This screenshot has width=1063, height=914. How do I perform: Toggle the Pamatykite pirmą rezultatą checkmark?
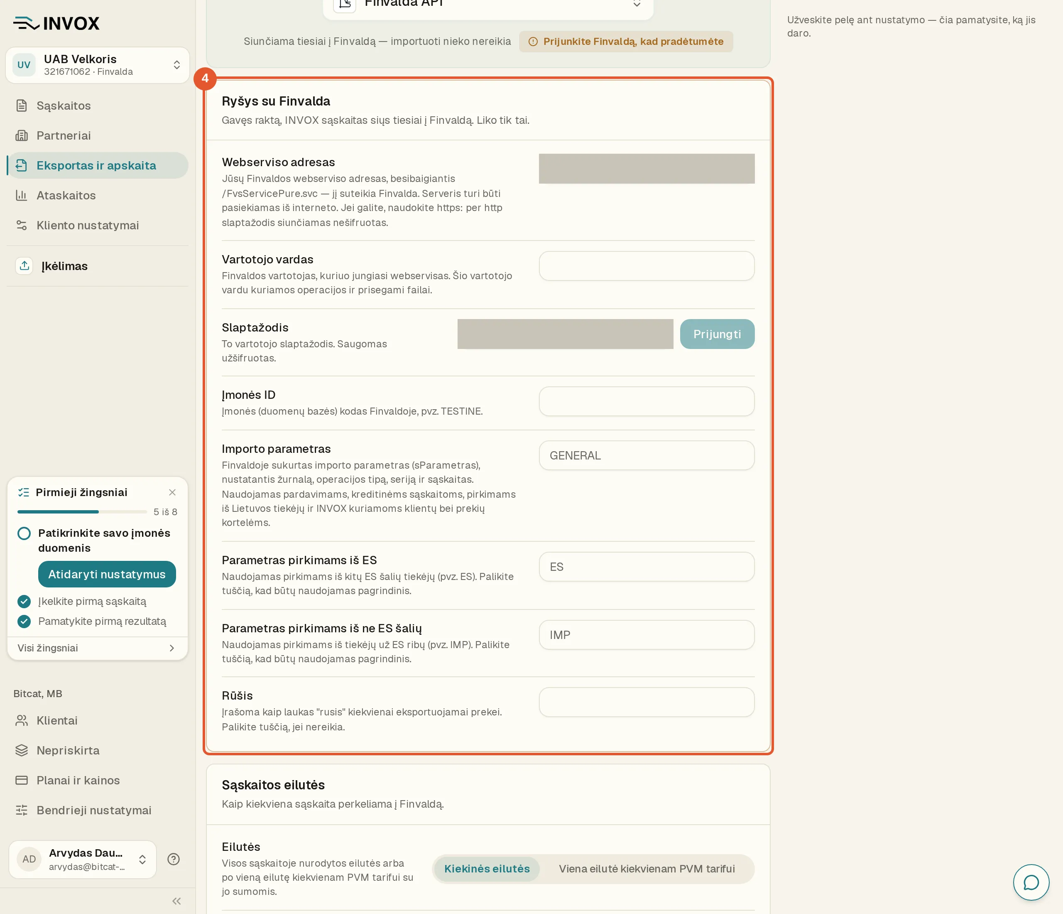point(24,622)
